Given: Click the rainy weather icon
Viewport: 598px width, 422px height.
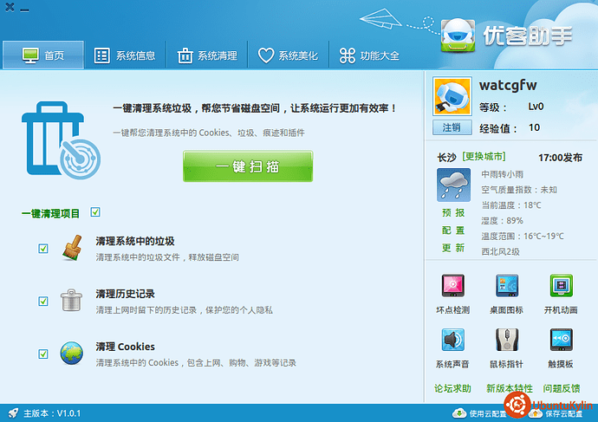Looking at the screenshot, I should tap(453, 185).
